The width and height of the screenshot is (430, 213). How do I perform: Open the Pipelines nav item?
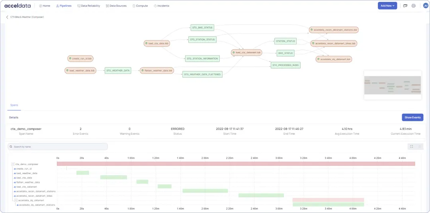point(64,6)
